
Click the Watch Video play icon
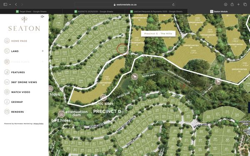[x=7, y=92]
